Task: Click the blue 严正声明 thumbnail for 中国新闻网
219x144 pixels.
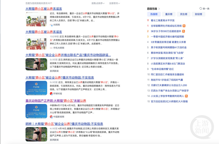Action: click(x=36, y=111)
